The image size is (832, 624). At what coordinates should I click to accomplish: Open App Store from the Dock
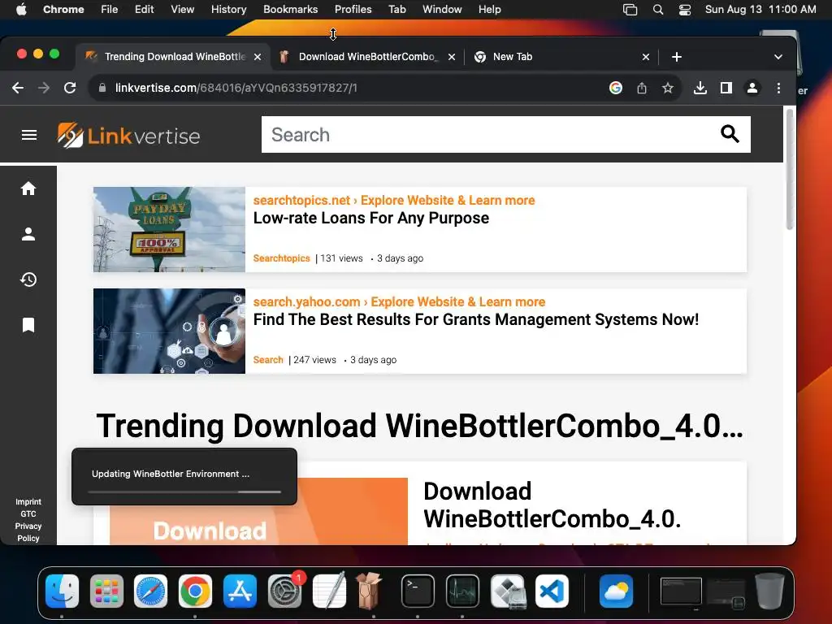coord(240,591)
